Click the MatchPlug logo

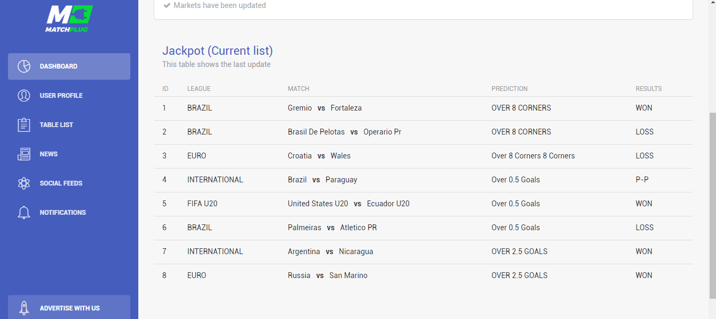tap(69, 19)
